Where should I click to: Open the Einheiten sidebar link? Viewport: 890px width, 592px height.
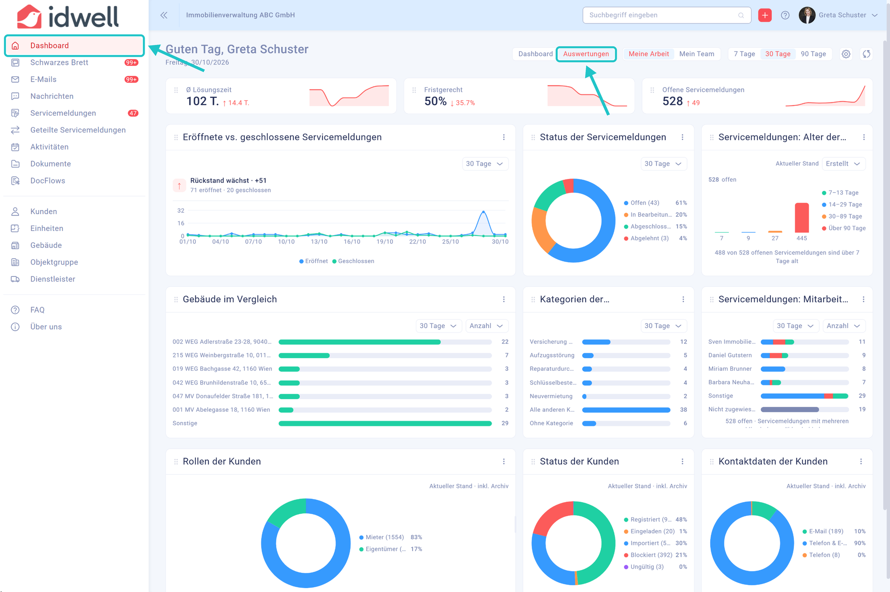point(75,228)
